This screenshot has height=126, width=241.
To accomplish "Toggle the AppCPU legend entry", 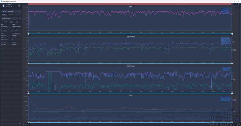I will (x=234, y=50).
